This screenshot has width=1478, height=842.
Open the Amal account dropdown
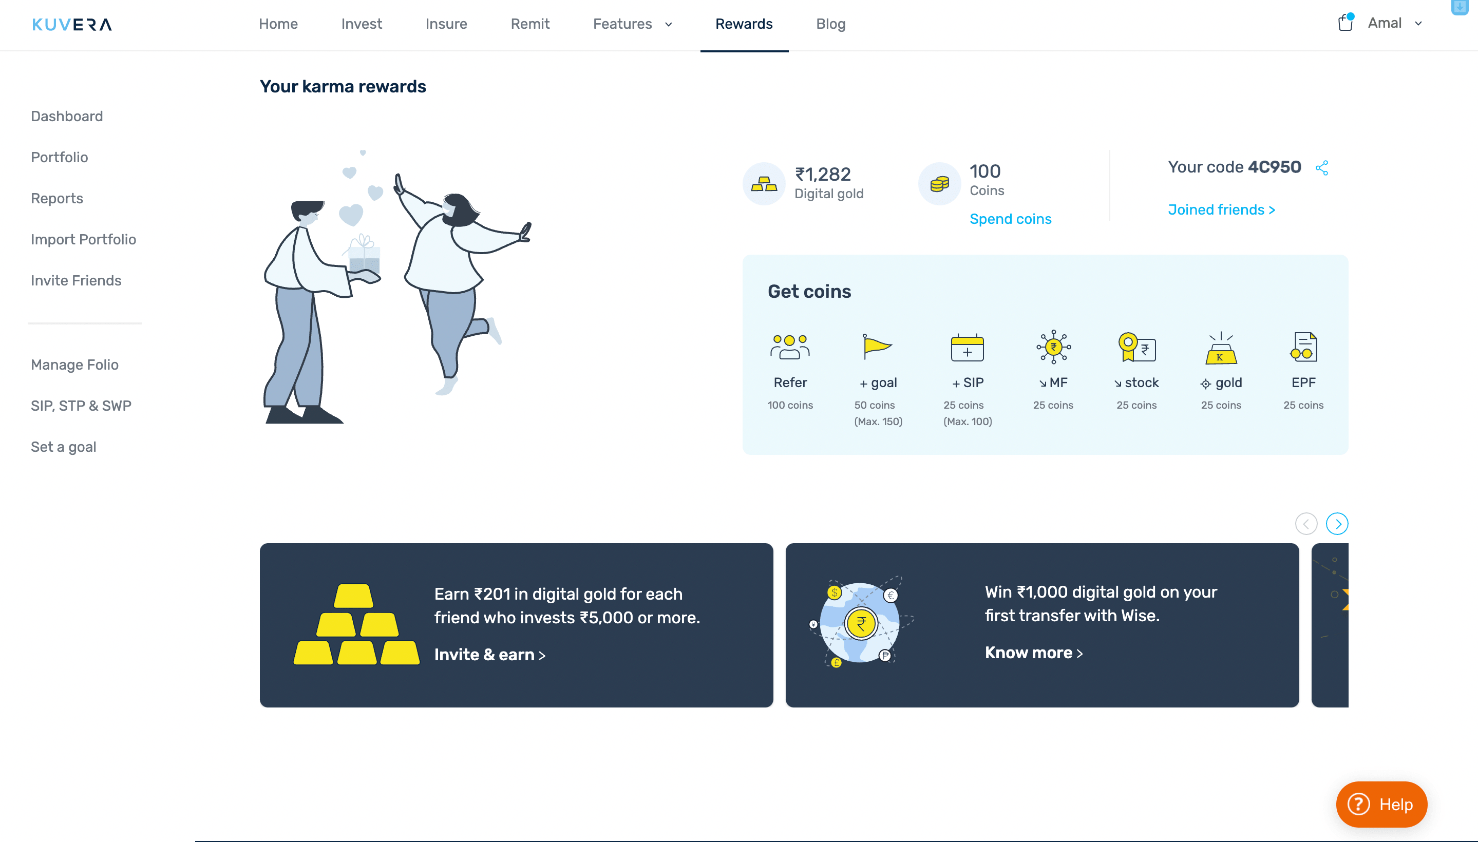pos(1395,23)
